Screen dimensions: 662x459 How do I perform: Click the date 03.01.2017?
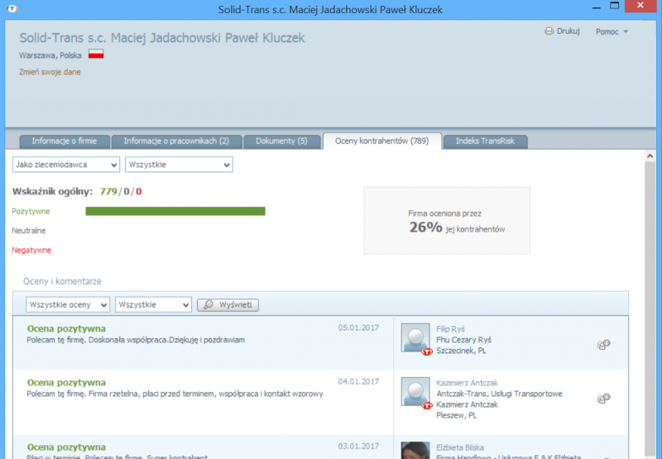[x=358, y=447]
